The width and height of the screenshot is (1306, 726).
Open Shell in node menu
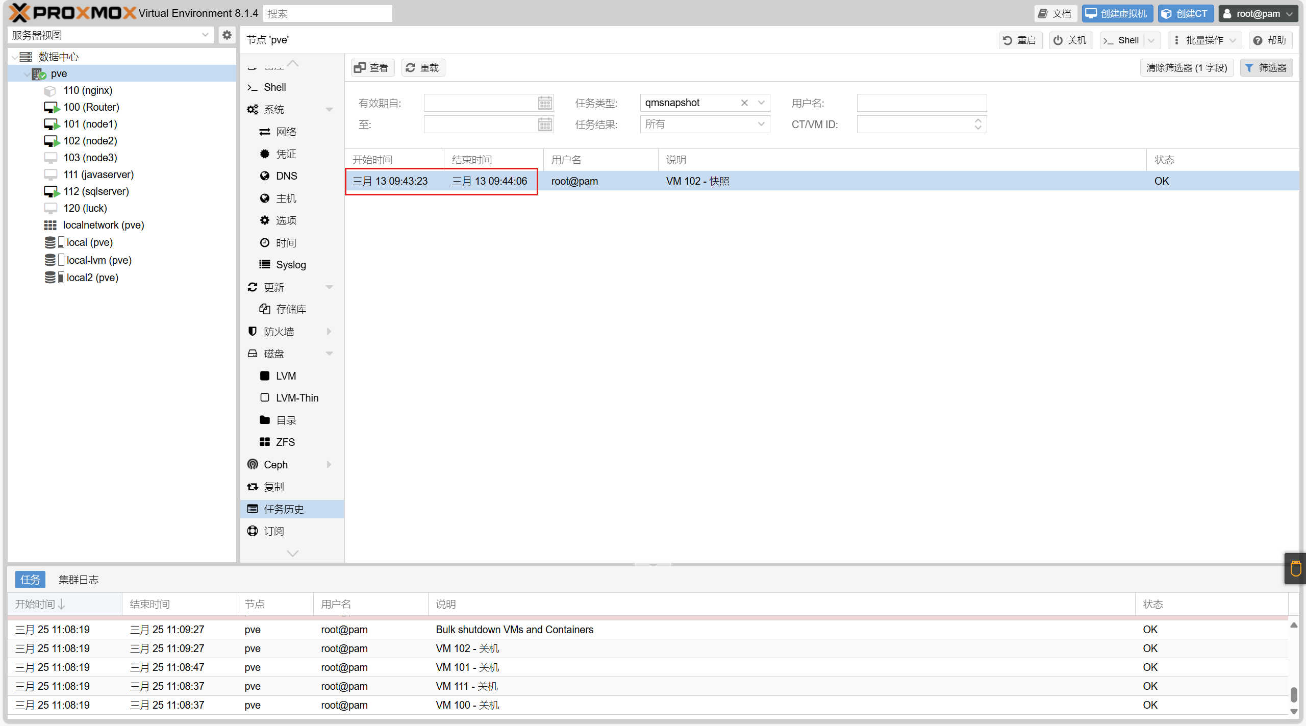pos(275,87)
